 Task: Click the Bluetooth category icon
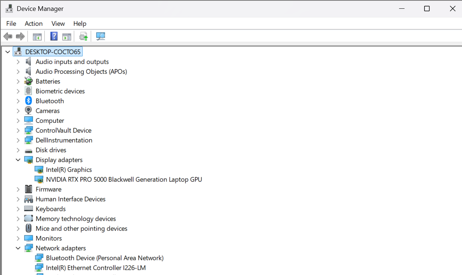pos(28,101)
